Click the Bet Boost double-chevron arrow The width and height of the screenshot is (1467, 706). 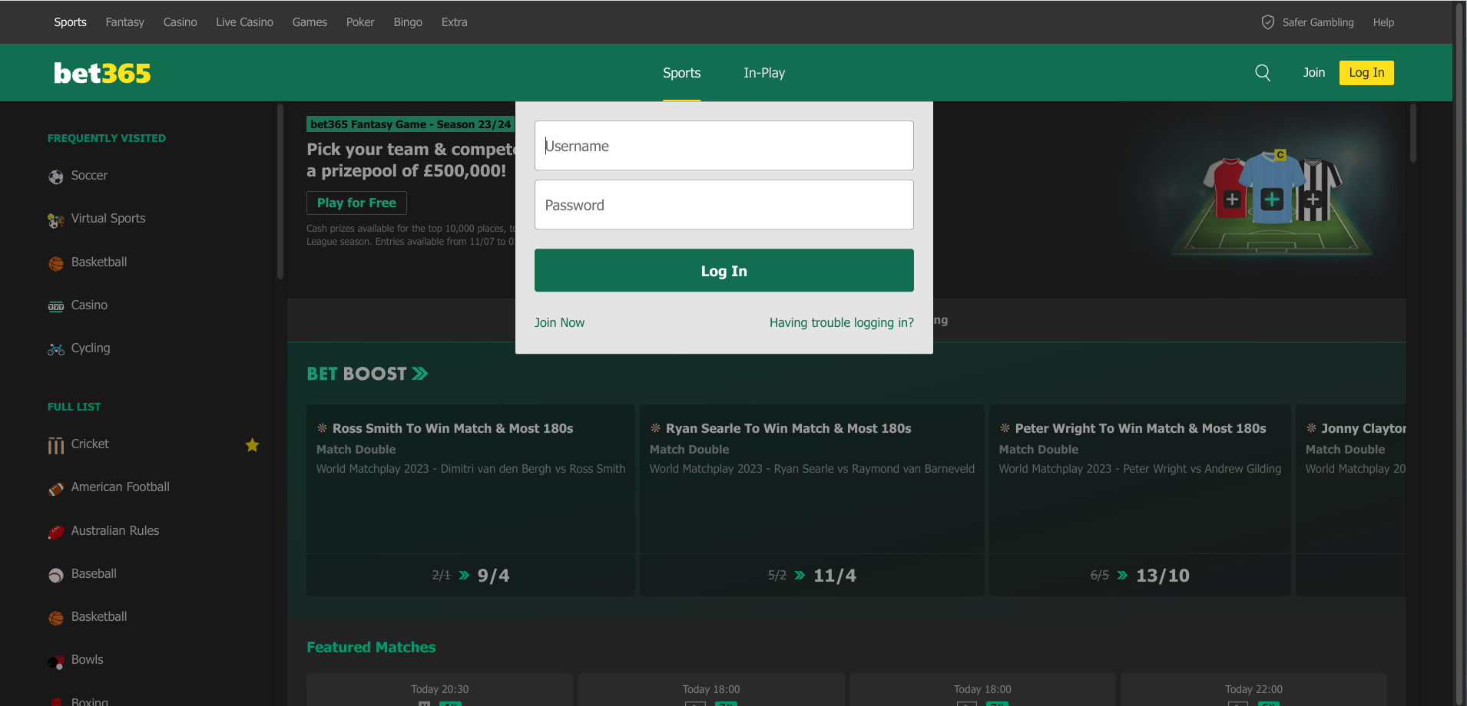[419, 374]
